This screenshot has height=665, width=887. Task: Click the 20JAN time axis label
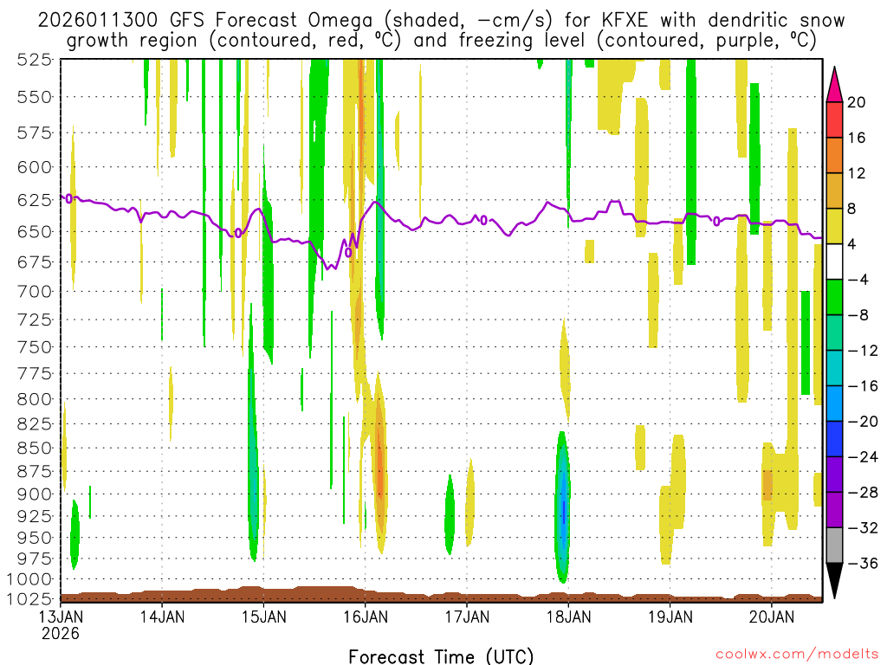click(772, 617)
